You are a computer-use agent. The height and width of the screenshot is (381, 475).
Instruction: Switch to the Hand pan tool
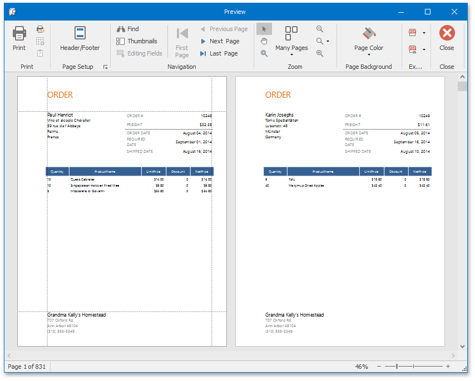(264, 41)
